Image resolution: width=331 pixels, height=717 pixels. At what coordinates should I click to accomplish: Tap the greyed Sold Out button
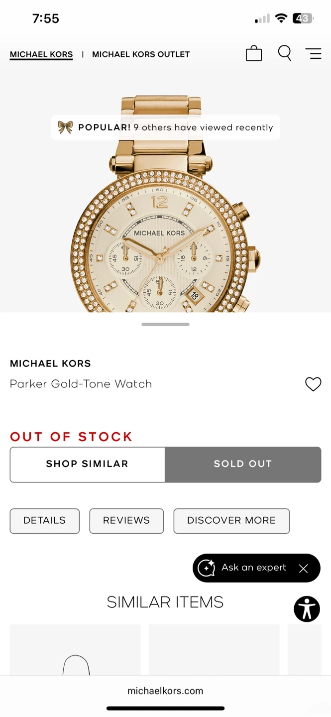coord(243,464)
